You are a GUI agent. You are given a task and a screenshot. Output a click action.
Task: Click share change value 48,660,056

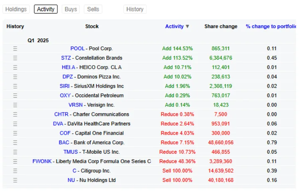tap(221, 143)
